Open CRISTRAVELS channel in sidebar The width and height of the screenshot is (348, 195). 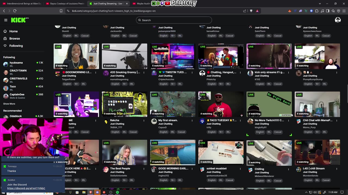pyautogui.click(x=23, y=80)
